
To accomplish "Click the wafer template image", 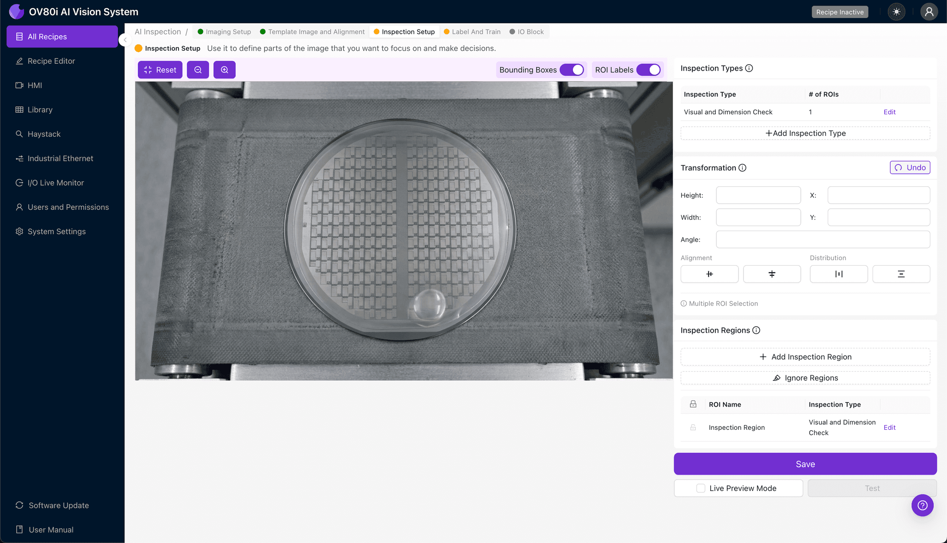I will (x=404, y=231).
